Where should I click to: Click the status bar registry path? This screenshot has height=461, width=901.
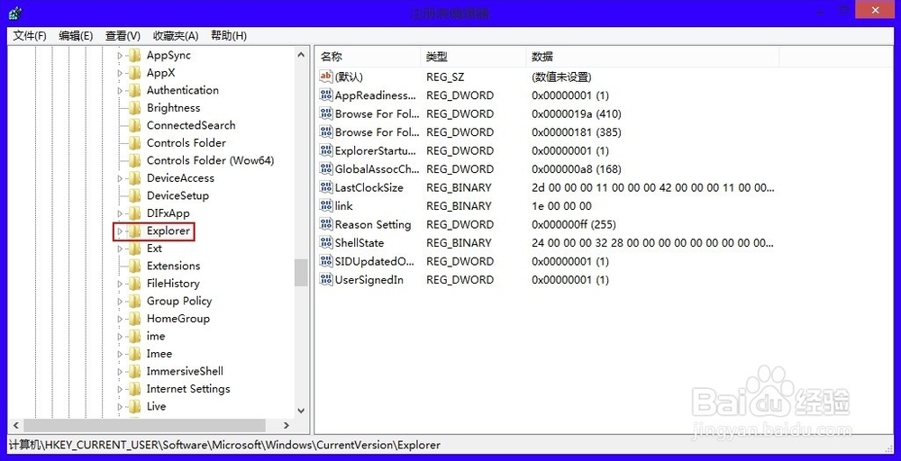click(224, 445)
